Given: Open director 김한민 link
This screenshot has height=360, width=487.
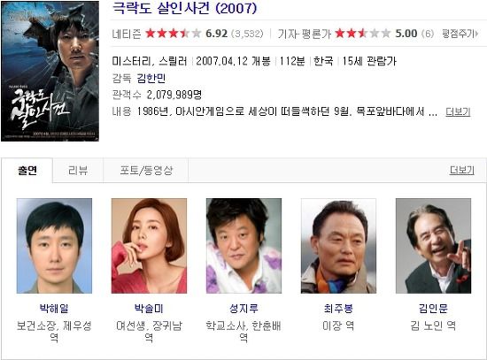Looking at the screenshot, I should [x=151, y=78].
